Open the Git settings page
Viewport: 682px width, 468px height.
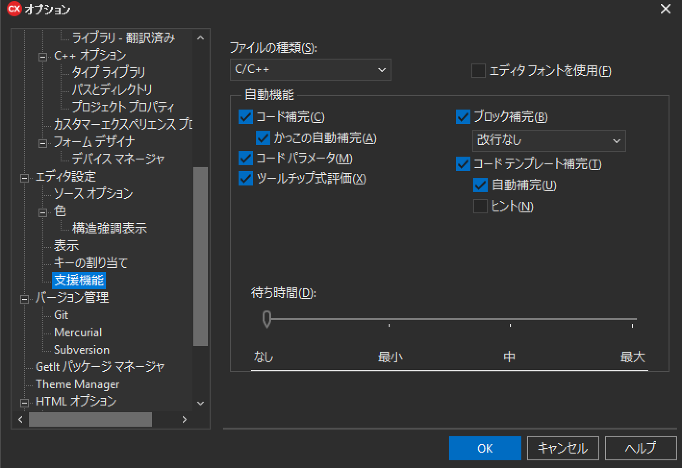coord(61,315)
